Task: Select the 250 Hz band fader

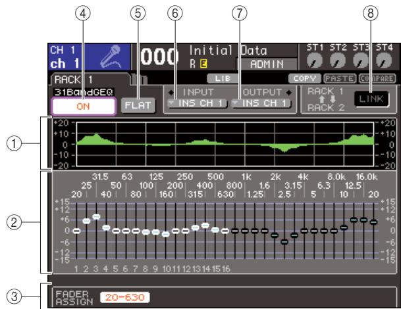Action: (x=186, y=231)
